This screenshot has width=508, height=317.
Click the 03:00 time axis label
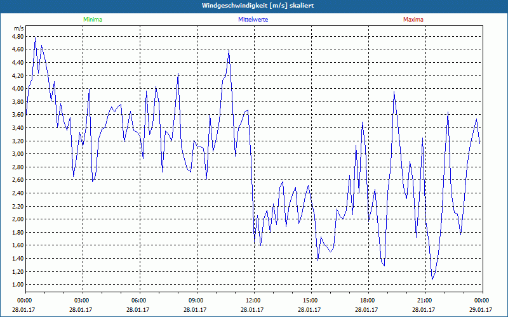[81, 301]
